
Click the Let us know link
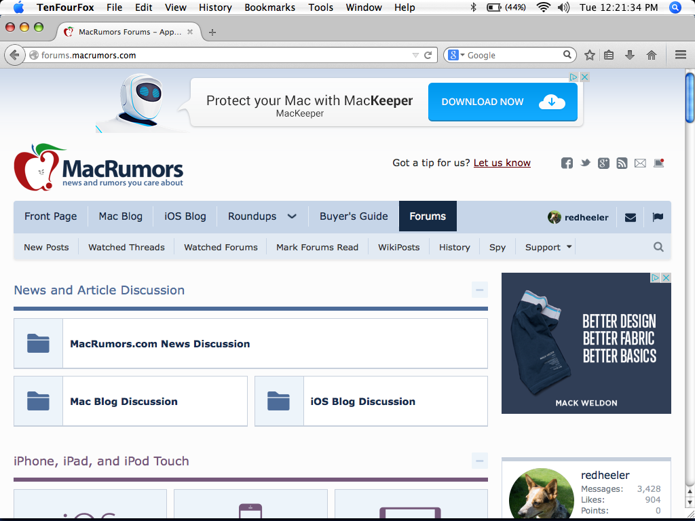point(502,163)
